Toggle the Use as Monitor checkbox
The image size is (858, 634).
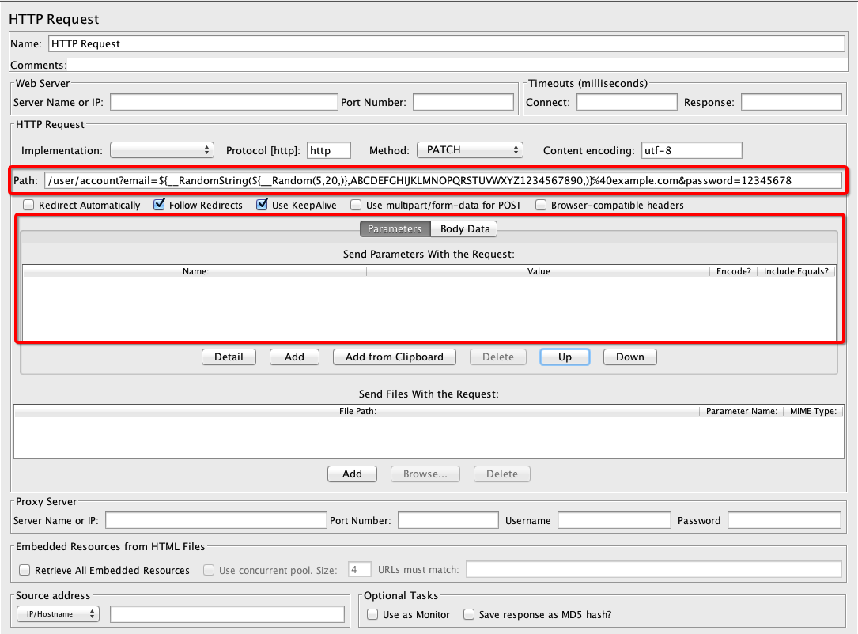[x=373, y=614]
